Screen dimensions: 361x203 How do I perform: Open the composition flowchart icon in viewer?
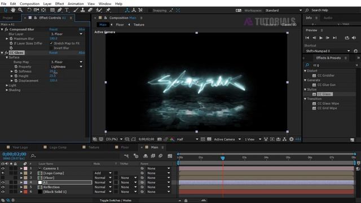284,139
